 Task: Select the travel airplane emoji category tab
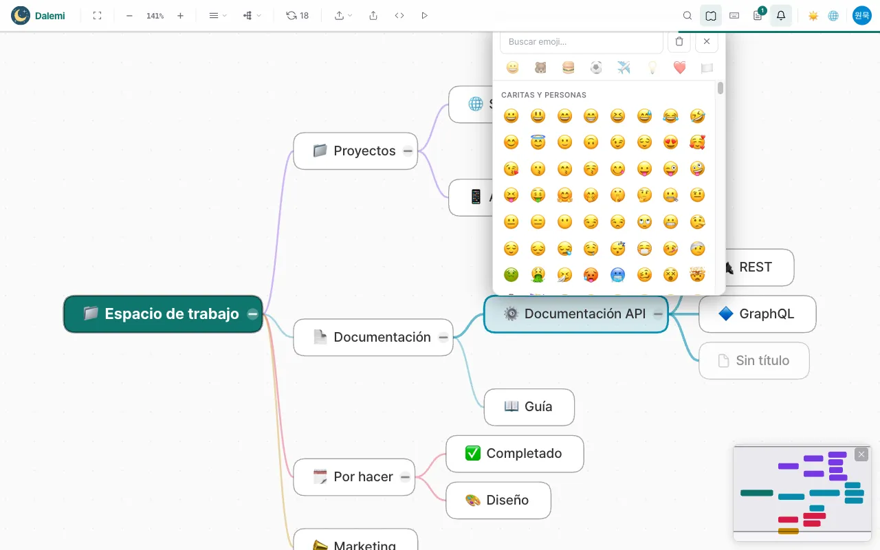624,67
